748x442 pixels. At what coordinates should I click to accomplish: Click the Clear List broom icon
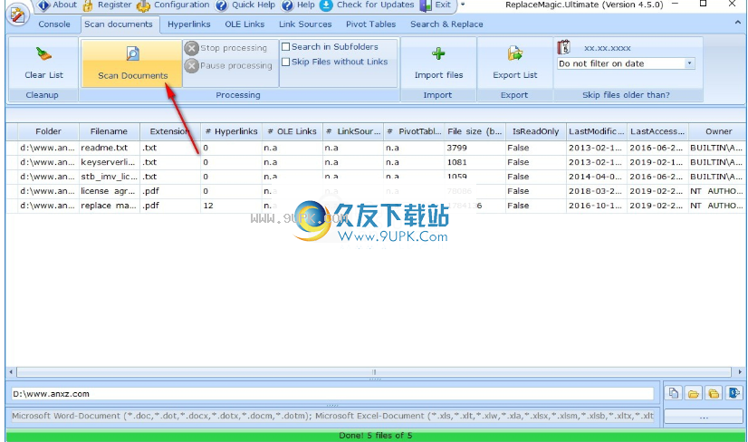(x=43, y=54)
